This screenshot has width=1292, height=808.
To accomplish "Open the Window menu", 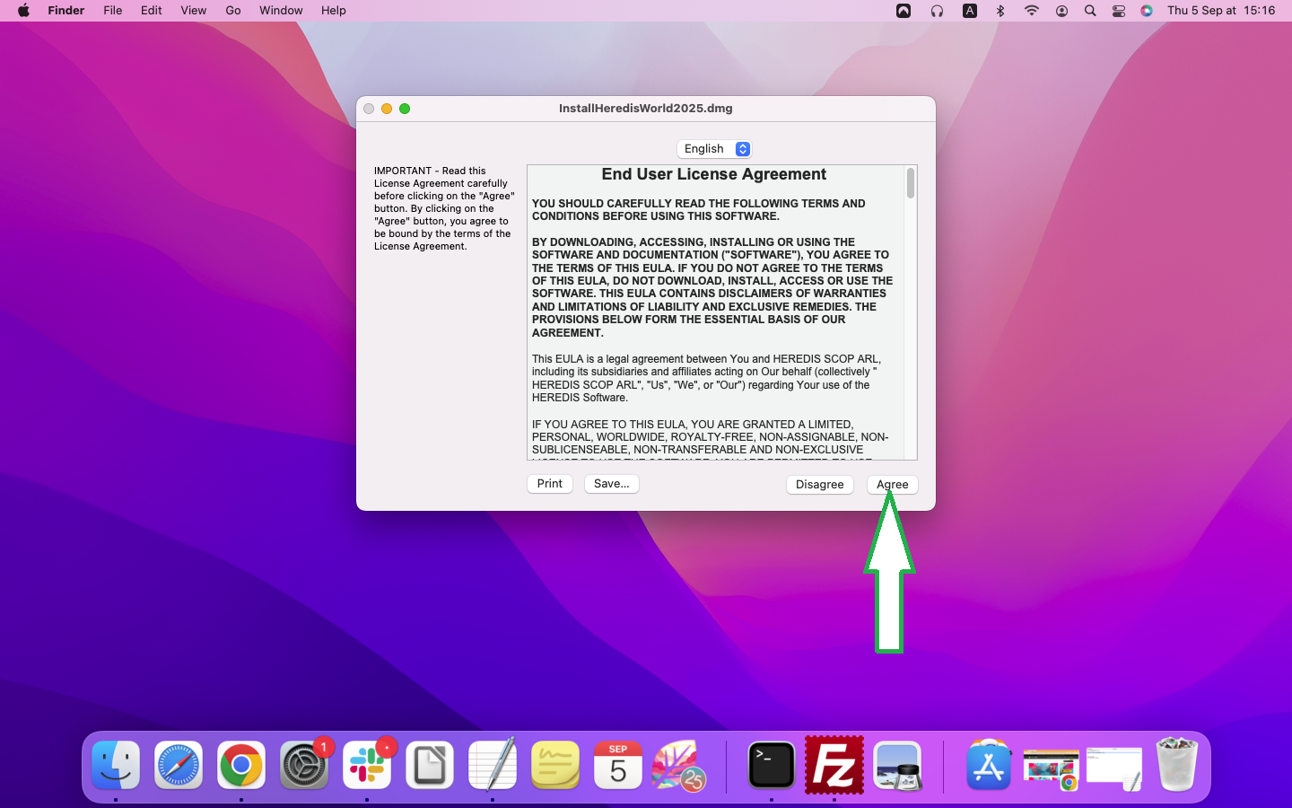I will (x=281, y=11).
